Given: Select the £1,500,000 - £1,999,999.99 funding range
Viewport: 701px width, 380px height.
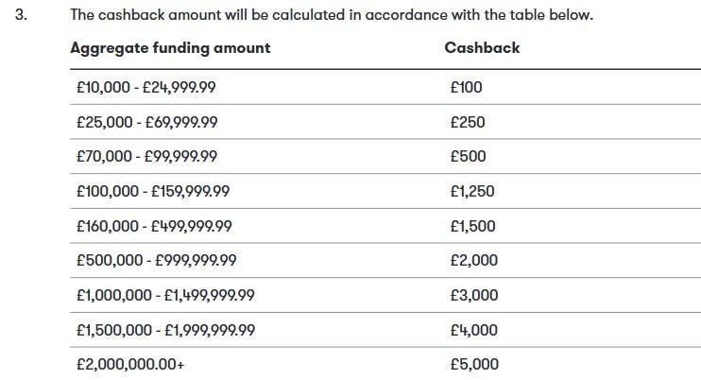Looking at the screenshot, I should [x=166, y=330].
